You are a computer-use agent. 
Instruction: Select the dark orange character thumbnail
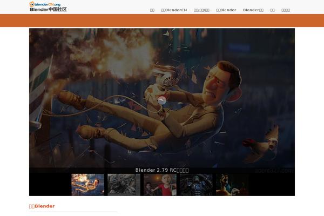pyautogui.click(x=232, y=185)
